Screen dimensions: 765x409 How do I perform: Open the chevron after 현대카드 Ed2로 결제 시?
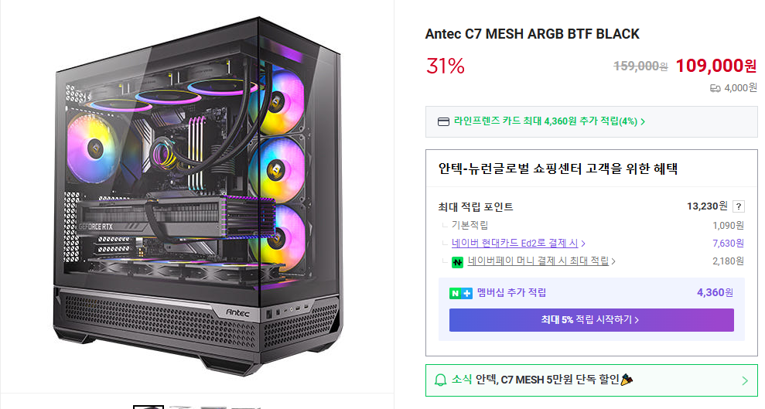click(x=582, y=244)
